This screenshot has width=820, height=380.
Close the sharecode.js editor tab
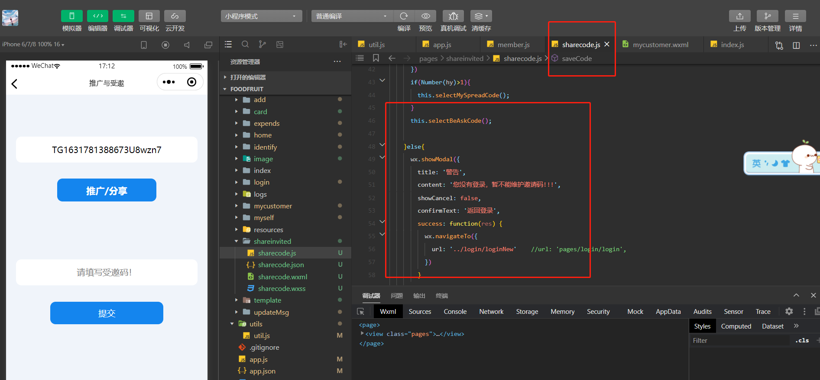[x=607, y=45]
